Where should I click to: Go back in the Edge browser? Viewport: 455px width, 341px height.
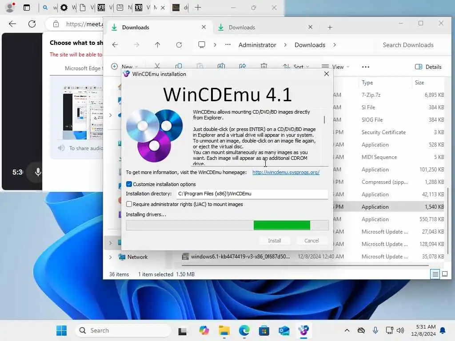pos(12,24)
